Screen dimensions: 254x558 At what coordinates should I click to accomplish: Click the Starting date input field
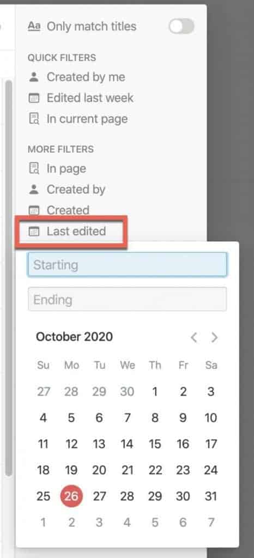(127, 265)
